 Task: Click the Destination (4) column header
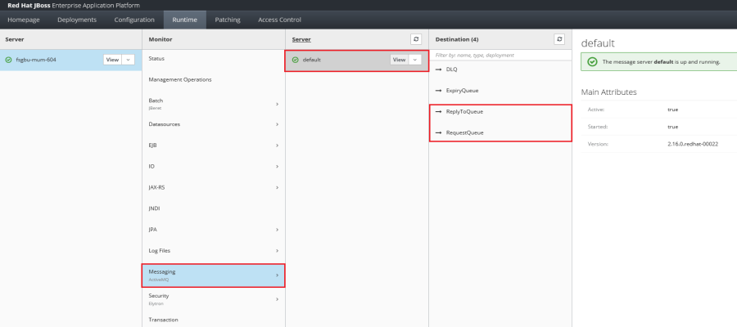coord(457,39)
